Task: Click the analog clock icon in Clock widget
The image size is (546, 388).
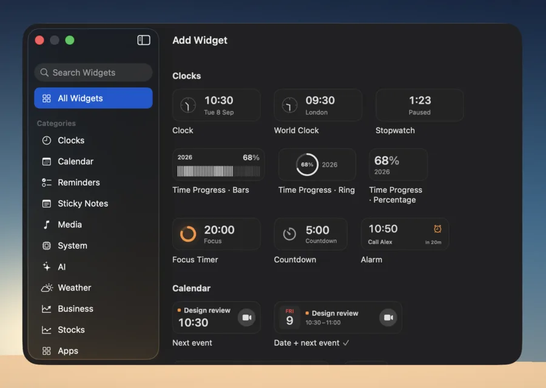Action: (x=188, y=105)
